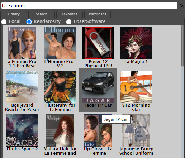185x158 pixels.
Task: Select the Renderosity radio button
Action: tap(29, 22)
